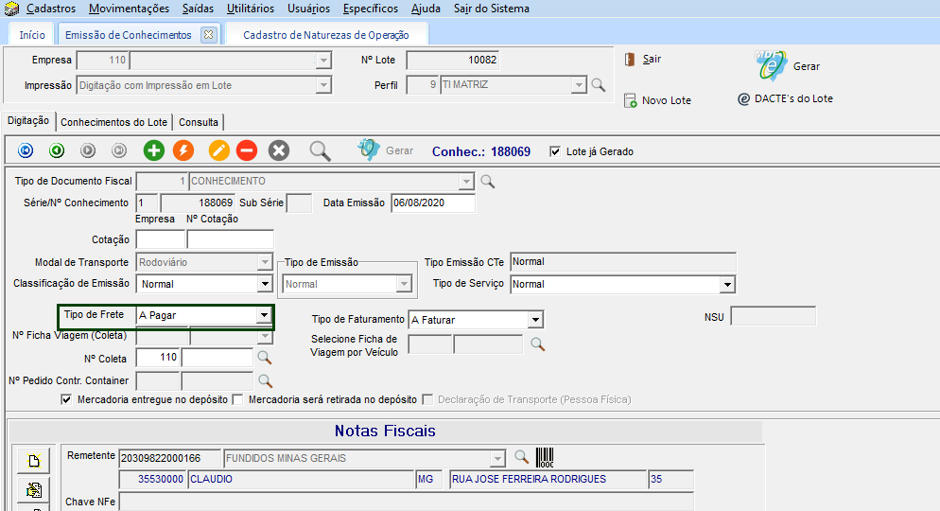
Task: Close the Emissão de Conhecimentos tab
Action: pos(208,34)
